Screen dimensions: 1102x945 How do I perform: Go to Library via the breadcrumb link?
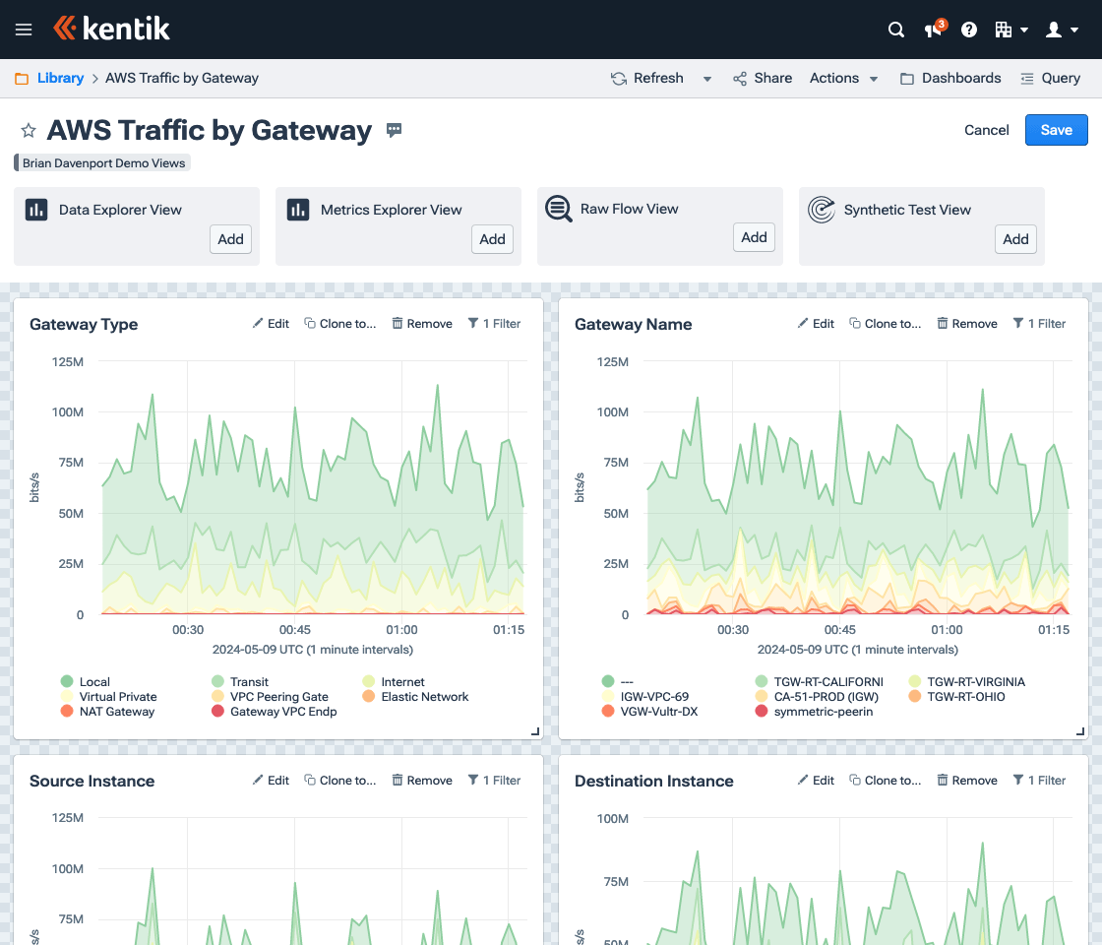point(60,78)
